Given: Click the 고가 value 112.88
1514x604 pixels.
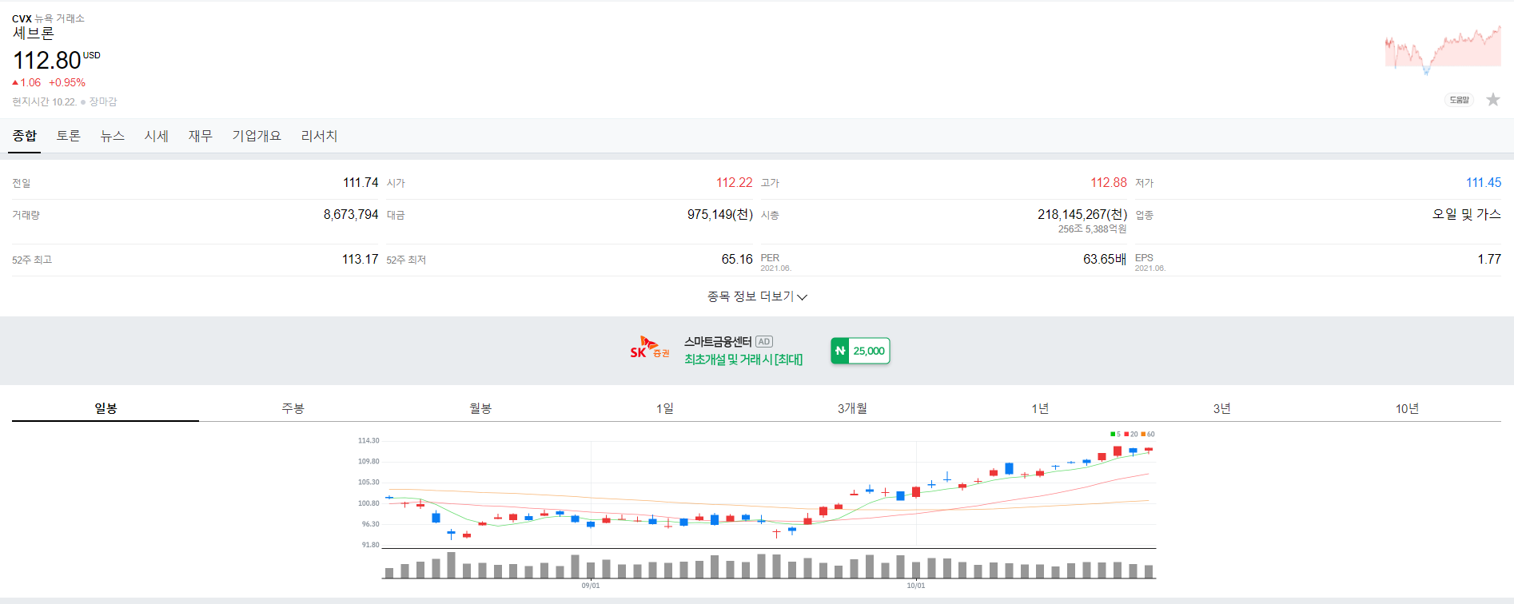Looking at the screenshot, I should [1109, 183].
